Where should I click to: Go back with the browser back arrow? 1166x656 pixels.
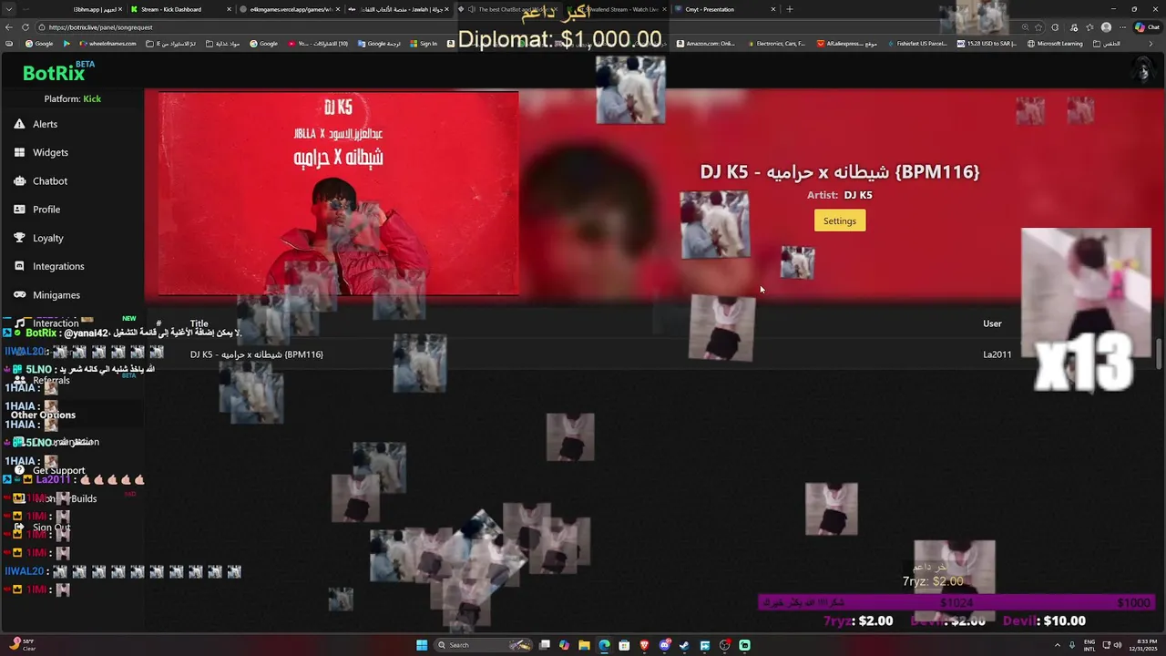[9, 27]
